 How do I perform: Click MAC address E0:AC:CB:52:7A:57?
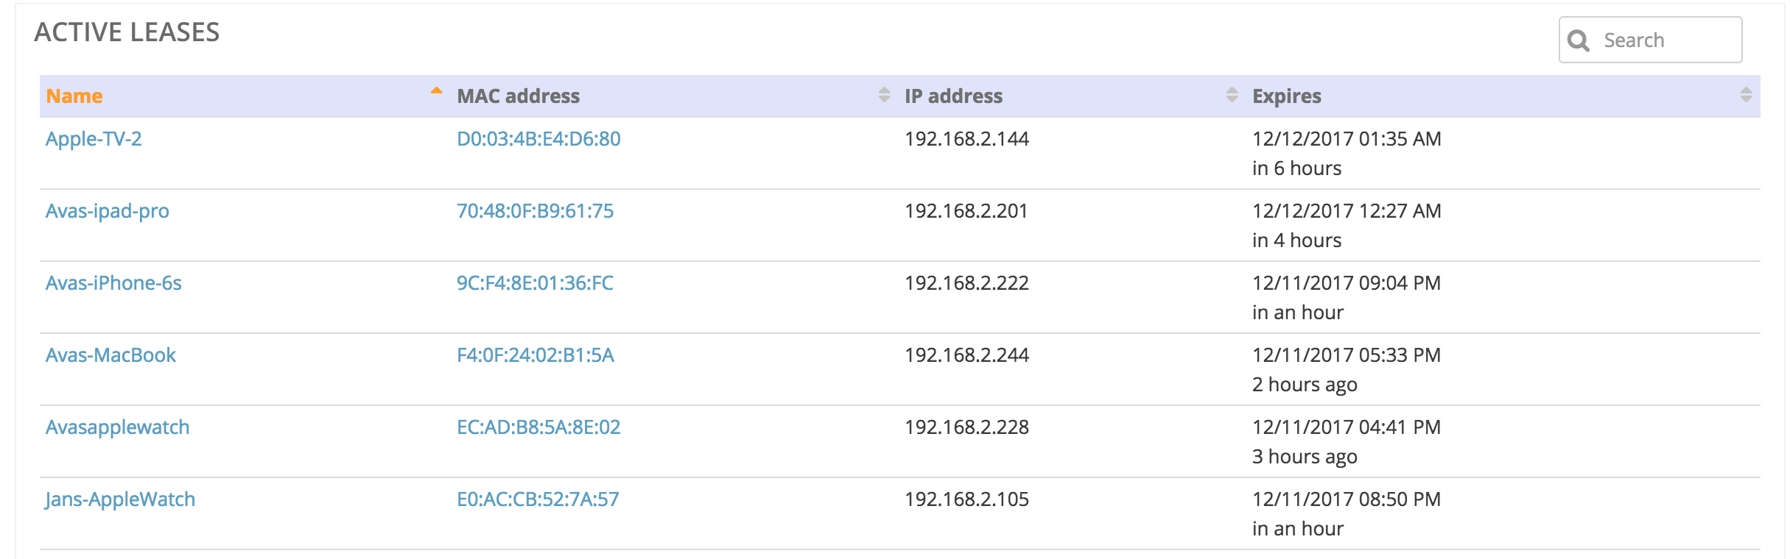[x=538, y=499]
